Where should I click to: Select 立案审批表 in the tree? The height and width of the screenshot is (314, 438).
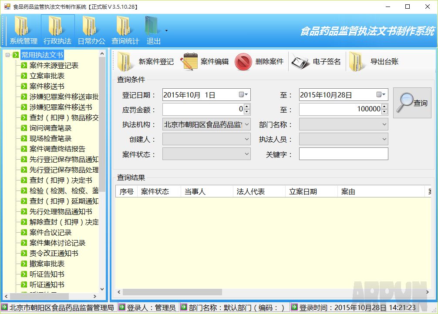(x=47, y=76)
